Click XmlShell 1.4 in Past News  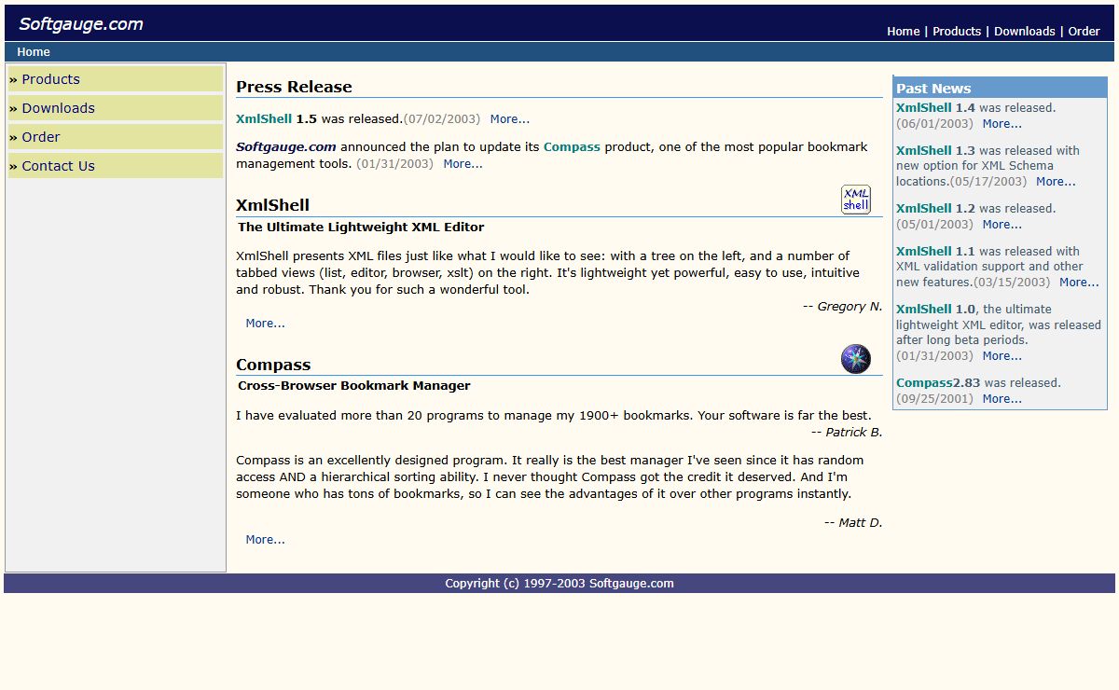click(935, 108)
